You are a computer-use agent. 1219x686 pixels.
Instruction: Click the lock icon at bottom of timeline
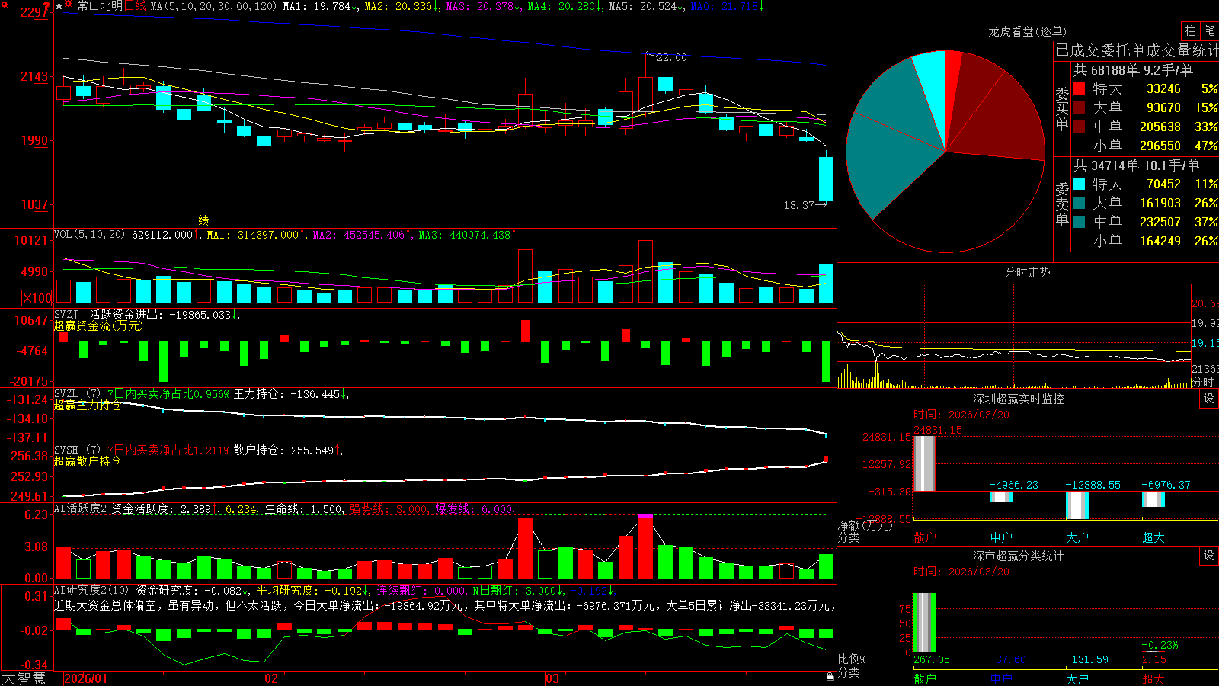(830, 677)
